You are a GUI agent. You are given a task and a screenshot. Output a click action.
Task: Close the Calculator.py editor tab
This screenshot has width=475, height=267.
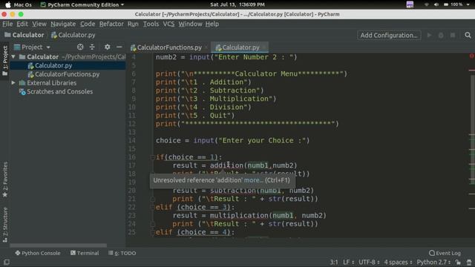tap(264, 47)
